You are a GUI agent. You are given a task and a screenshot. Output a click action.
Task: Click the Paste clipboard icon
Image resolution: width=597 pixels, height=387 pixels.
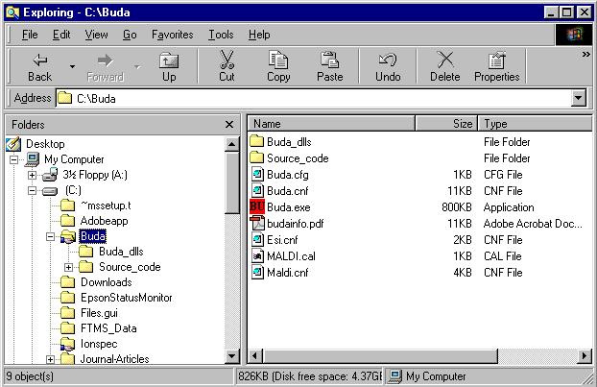click(x=329, y=60)
